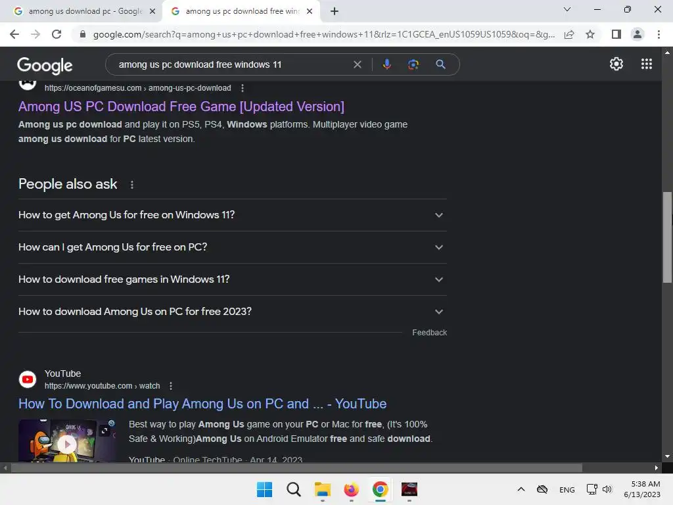Share this page using address bar icon
This screenshot has width=673, height=505.
click(569, 34)
